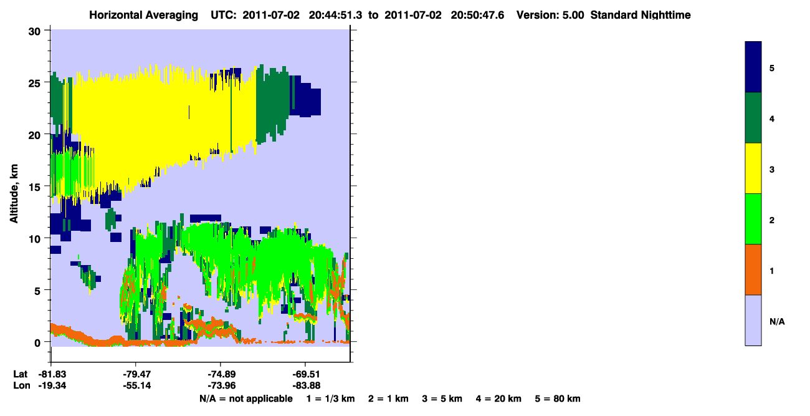Screen dimensions: 810x416
Task: Click legend text 'N/A = not applicable'
Action: point(245,399)
